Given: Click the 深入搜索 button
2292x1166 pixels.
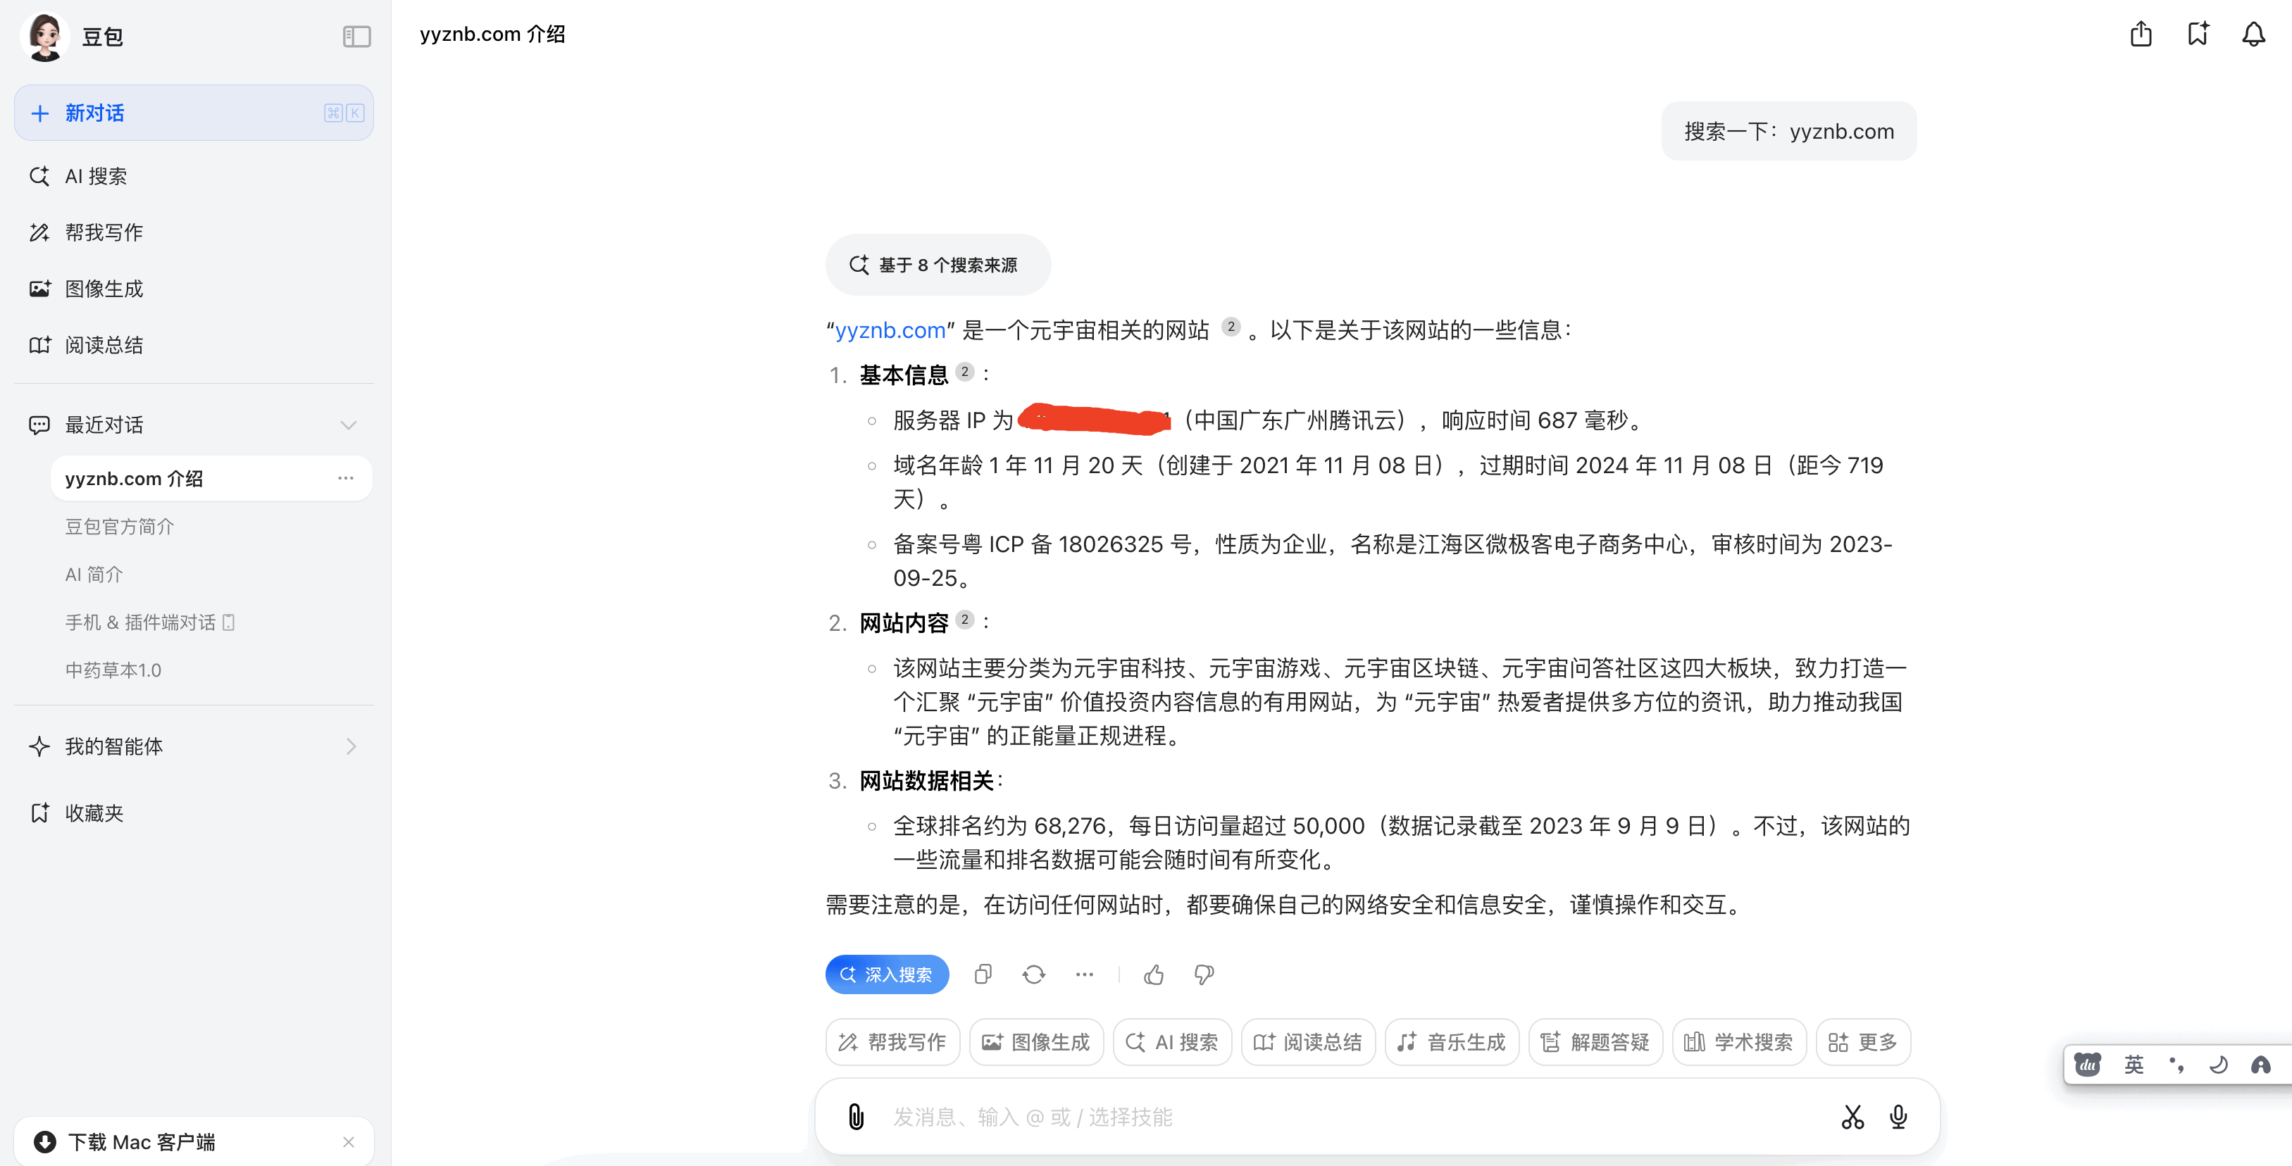Looking at the screenshot, I should coord(887,974).
